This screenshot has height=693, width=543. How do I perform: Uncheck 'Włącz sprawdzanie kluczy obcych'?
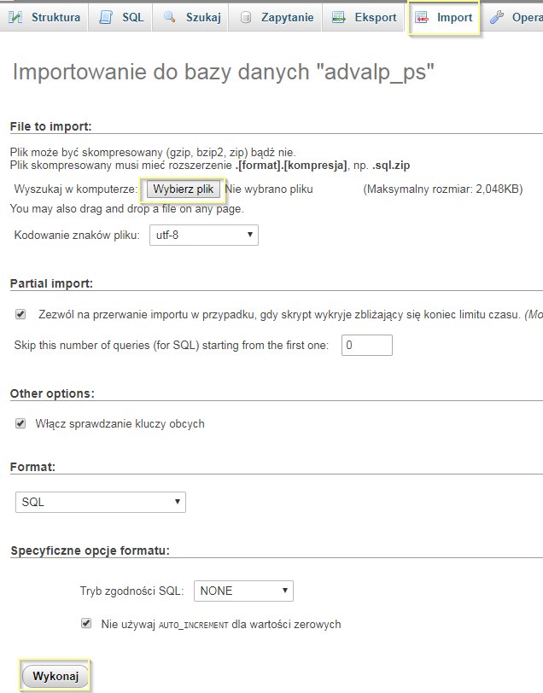[20, 423]
